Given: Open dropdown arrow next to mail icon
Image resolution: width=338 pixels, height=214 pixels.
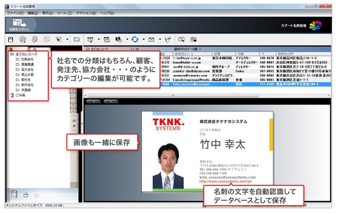Looking at the screenshot, I should 160,39.
